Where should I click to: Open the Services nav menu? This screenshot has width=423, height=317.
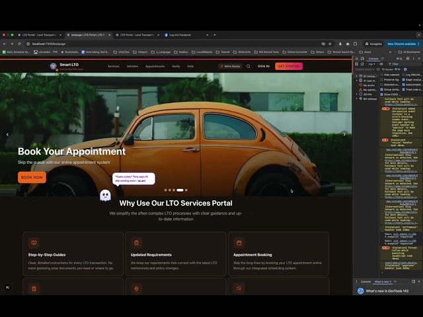(x=113, y=66)
